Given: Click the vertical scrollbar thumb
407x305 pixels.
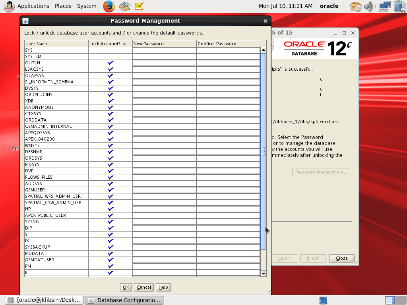Looking at the screenshot, I should point(263,151).
